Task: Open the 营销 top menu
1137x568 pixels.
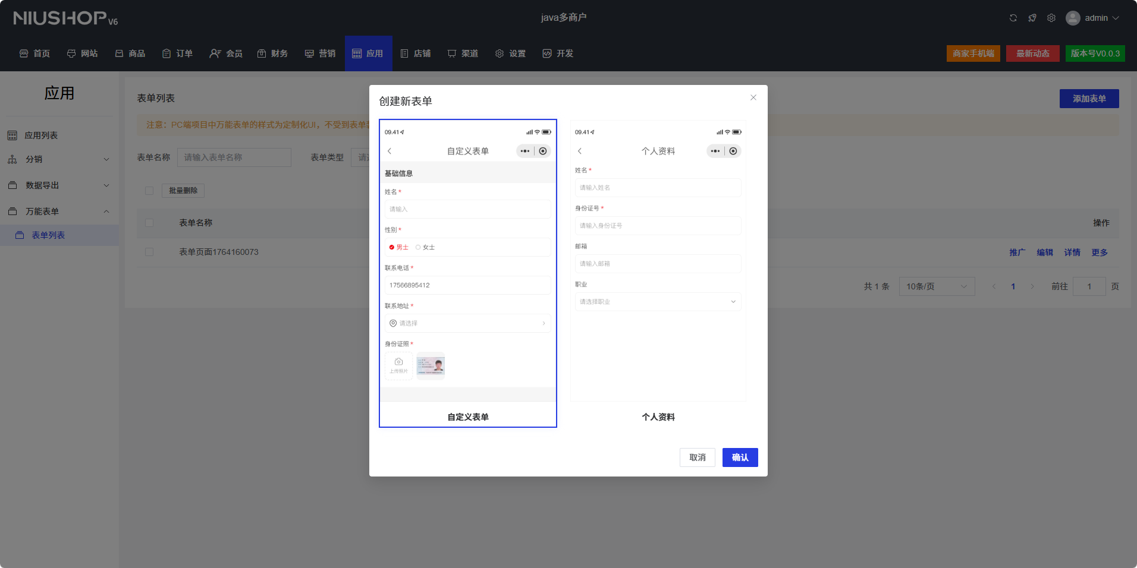Action: pyautogui.click(x=321, y=53)
